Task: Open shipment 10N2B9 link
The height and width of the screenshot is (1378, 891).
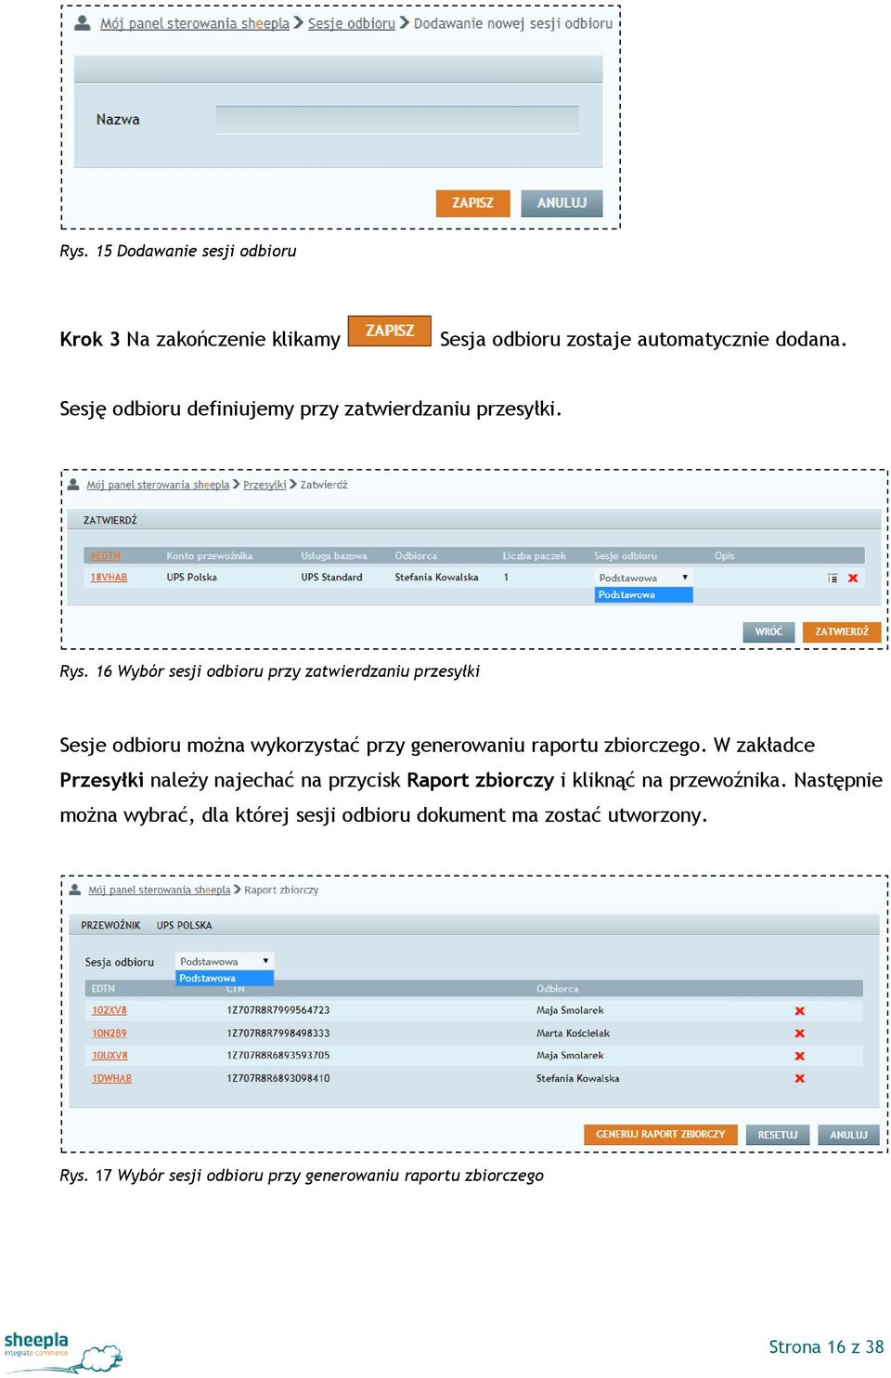Action: click(110, 1033)
